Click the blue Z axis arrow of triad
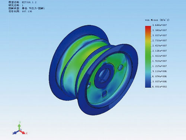The height and width of the screenshot is (140, 186). (x=15, y=133)
